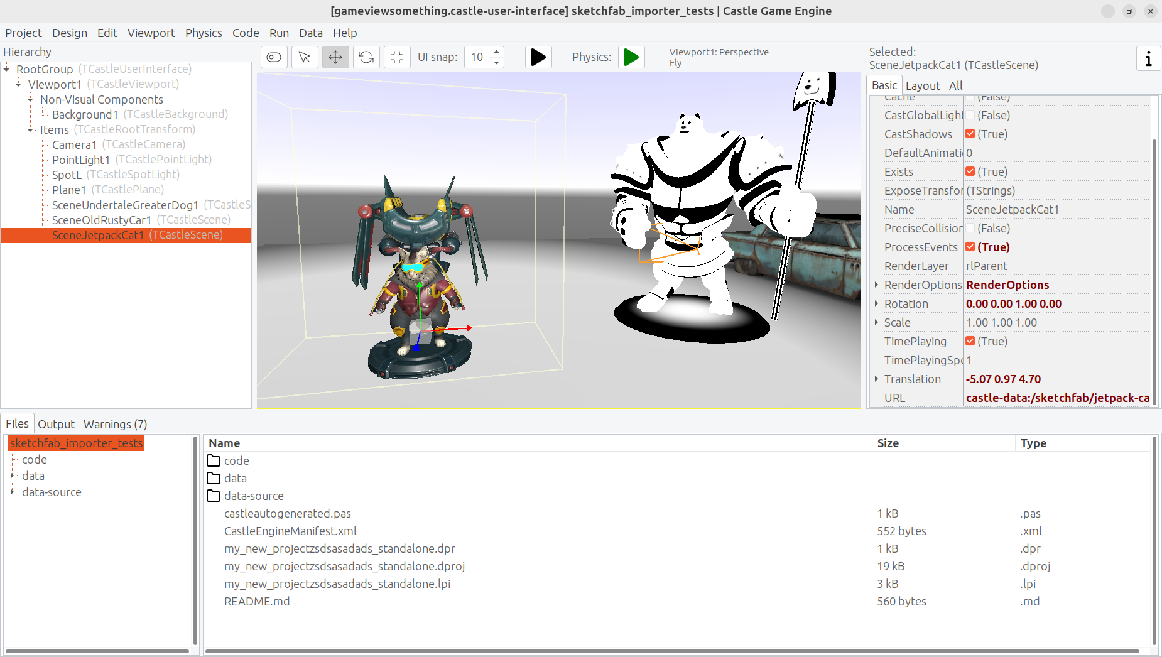The height and width of the screenshot is (657, 1162).
Task: Switch to the Warnings (7) tab
Action: (x=114, y=424)
